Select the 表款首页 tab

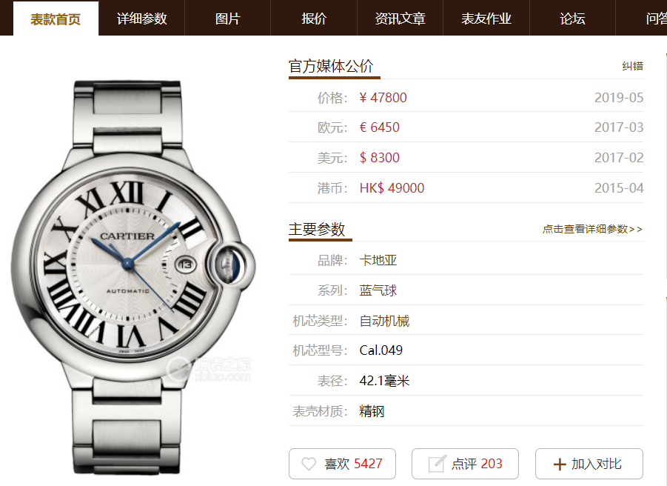click(56, 19)
